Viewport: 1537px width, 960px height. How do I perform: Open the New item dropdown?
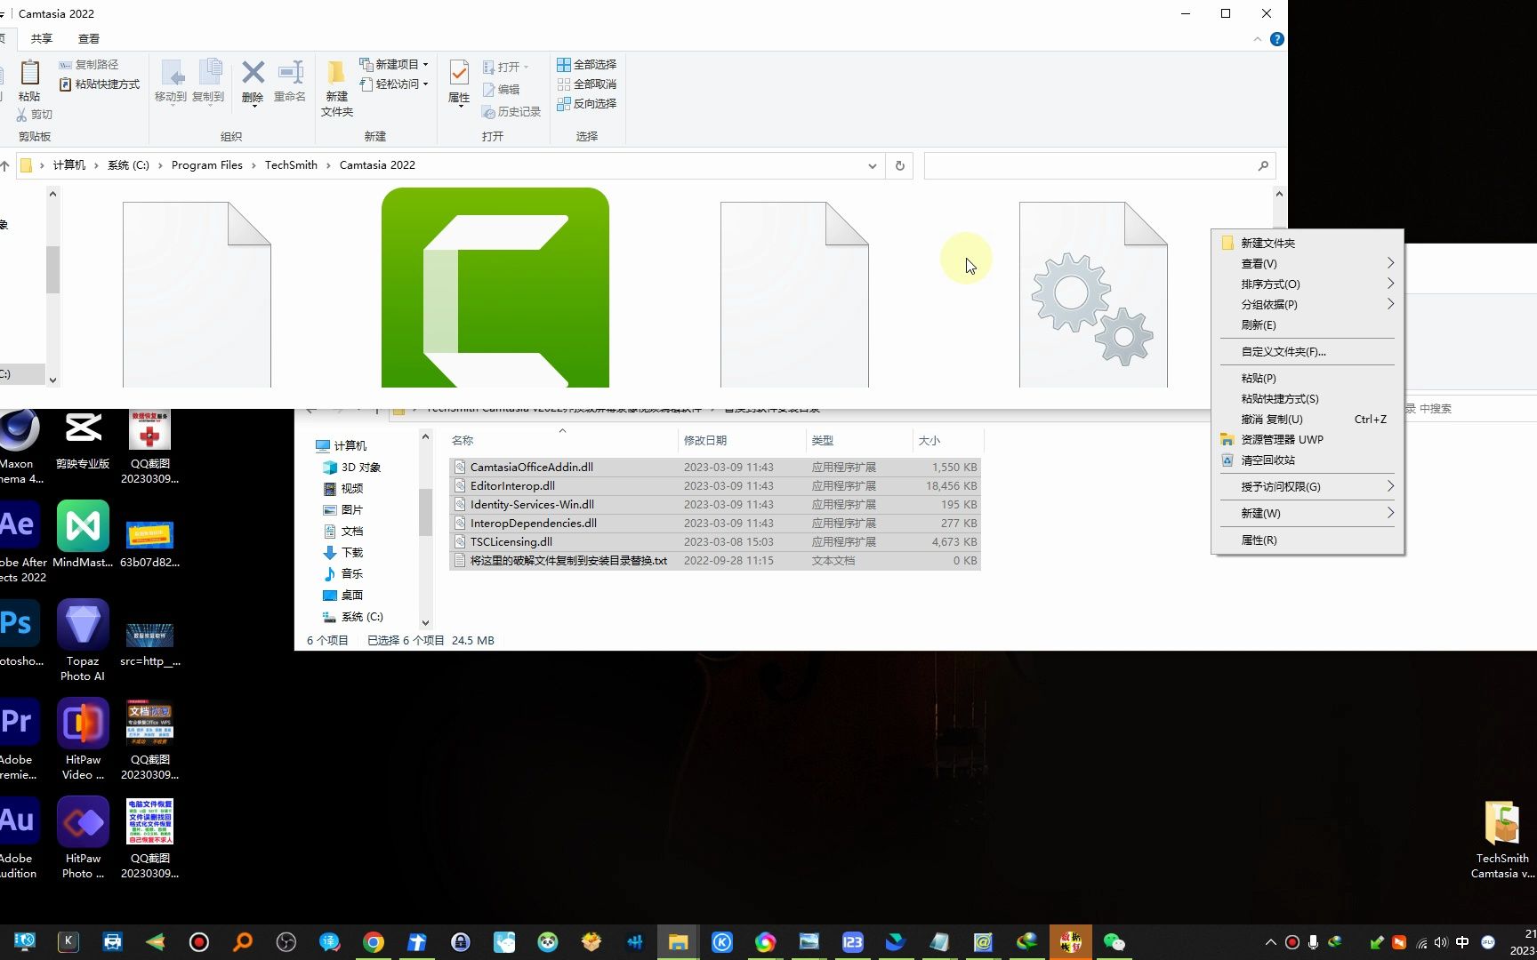point(394,65)
